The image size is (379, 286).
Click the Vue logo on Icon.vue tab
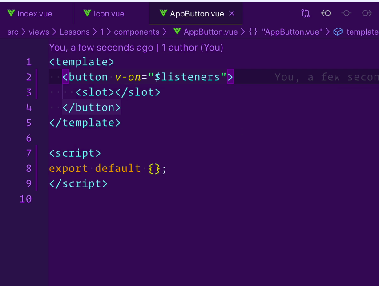pyautogui.click(x=87, y=13)
